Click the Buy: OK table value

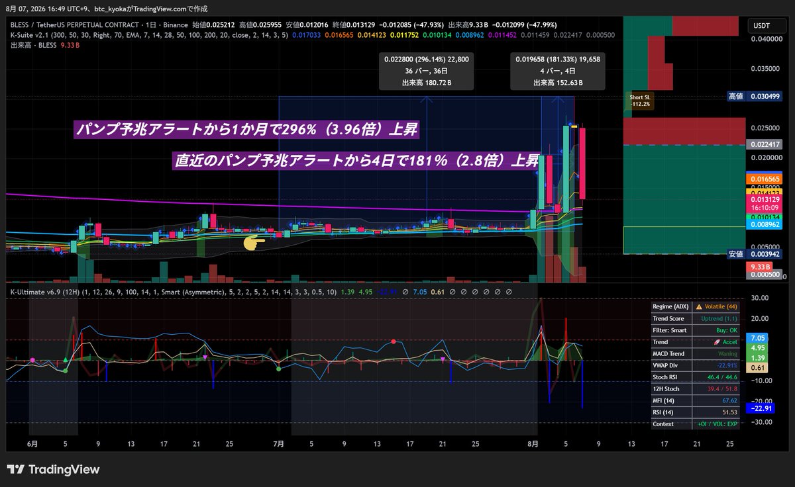point(725,330)
